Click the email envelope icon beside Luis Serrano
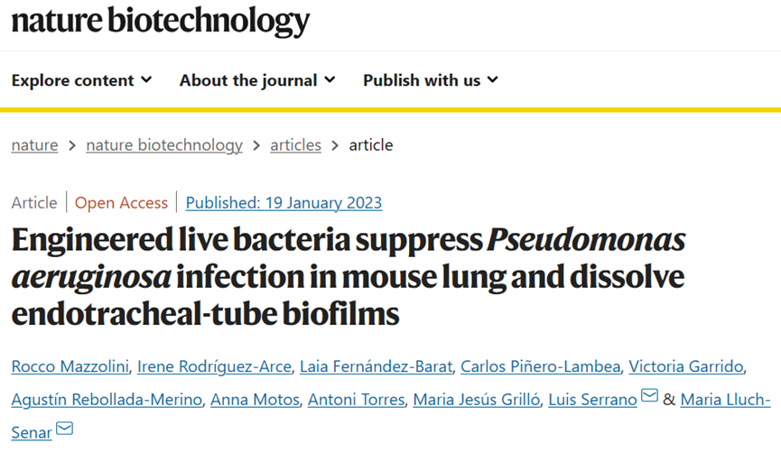The height and width of the screenshot is (453, 781). [x=649, y=396]
